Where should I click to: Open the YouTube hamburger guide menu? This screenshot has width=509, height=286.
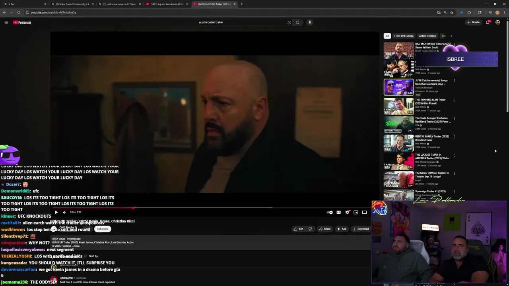(6, 22)
